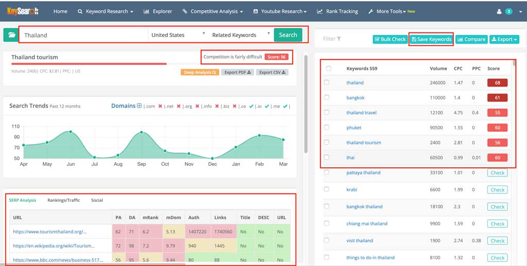
Task: Toggle the select-all checkbox in Keywords header
Action: click(x=328, y=68)
